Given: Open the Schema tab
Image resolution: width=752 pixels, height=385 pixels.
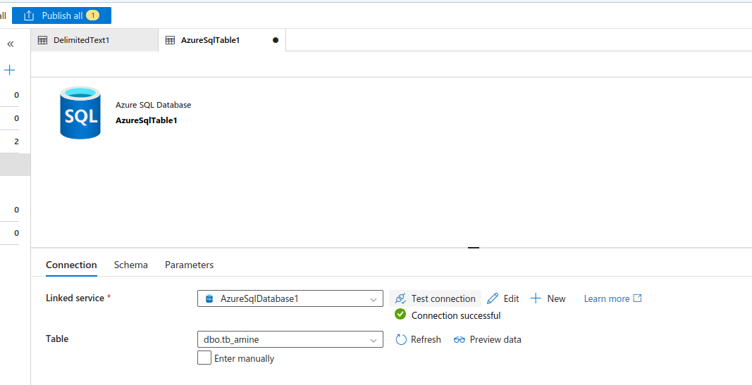Looking at the screenshot, I should 131,265.
